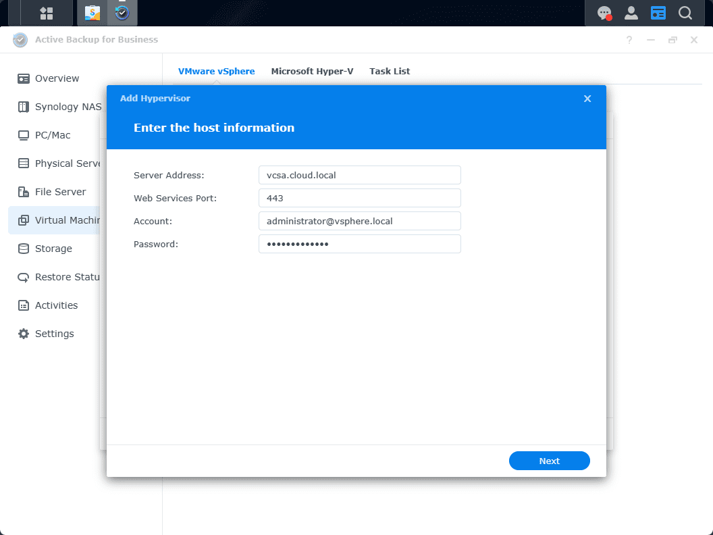Open the DSM search magnifier icon
Viewport: 713px width, 535px height.
(x=685, y=13)
